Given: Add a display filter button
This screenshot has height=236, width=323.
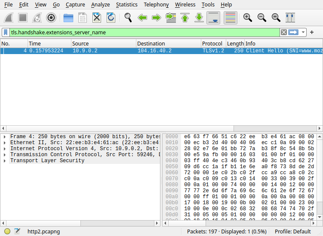Looking at the screenshot, I should tap(312, 32).
